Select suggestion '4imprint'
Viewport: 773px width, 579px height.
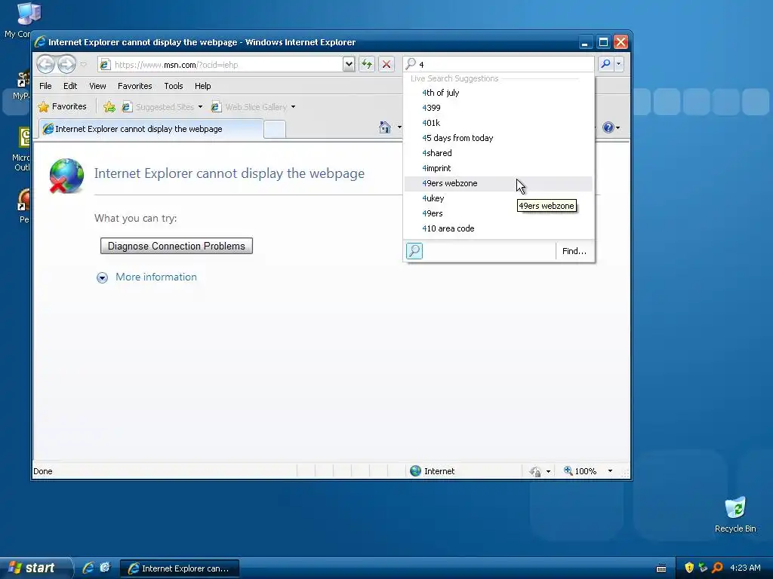pos(498,168)
